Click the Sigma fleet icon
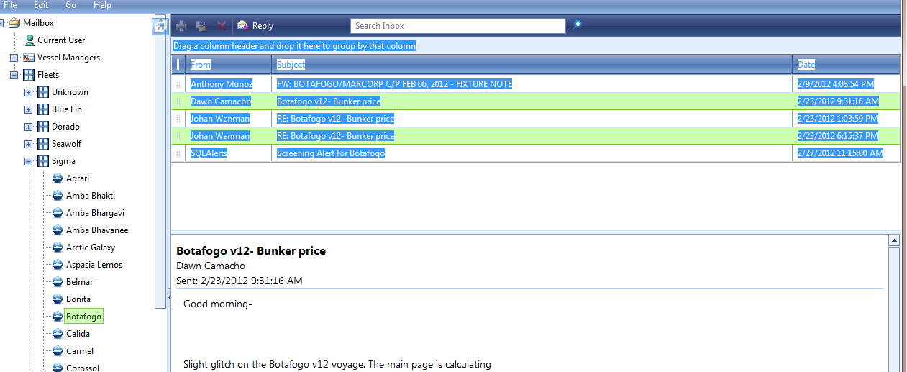Screen dimensions: 907x372 (43, 161)
